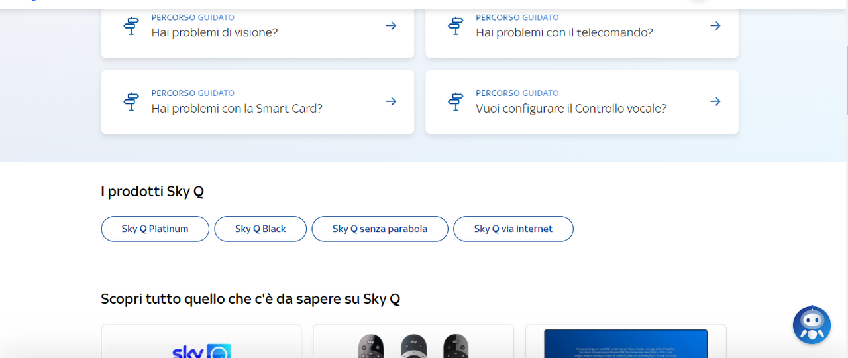Click signpost icon beside Controllo vocale card
Screen dimensions: 848x358
click(x=456, y=101)
